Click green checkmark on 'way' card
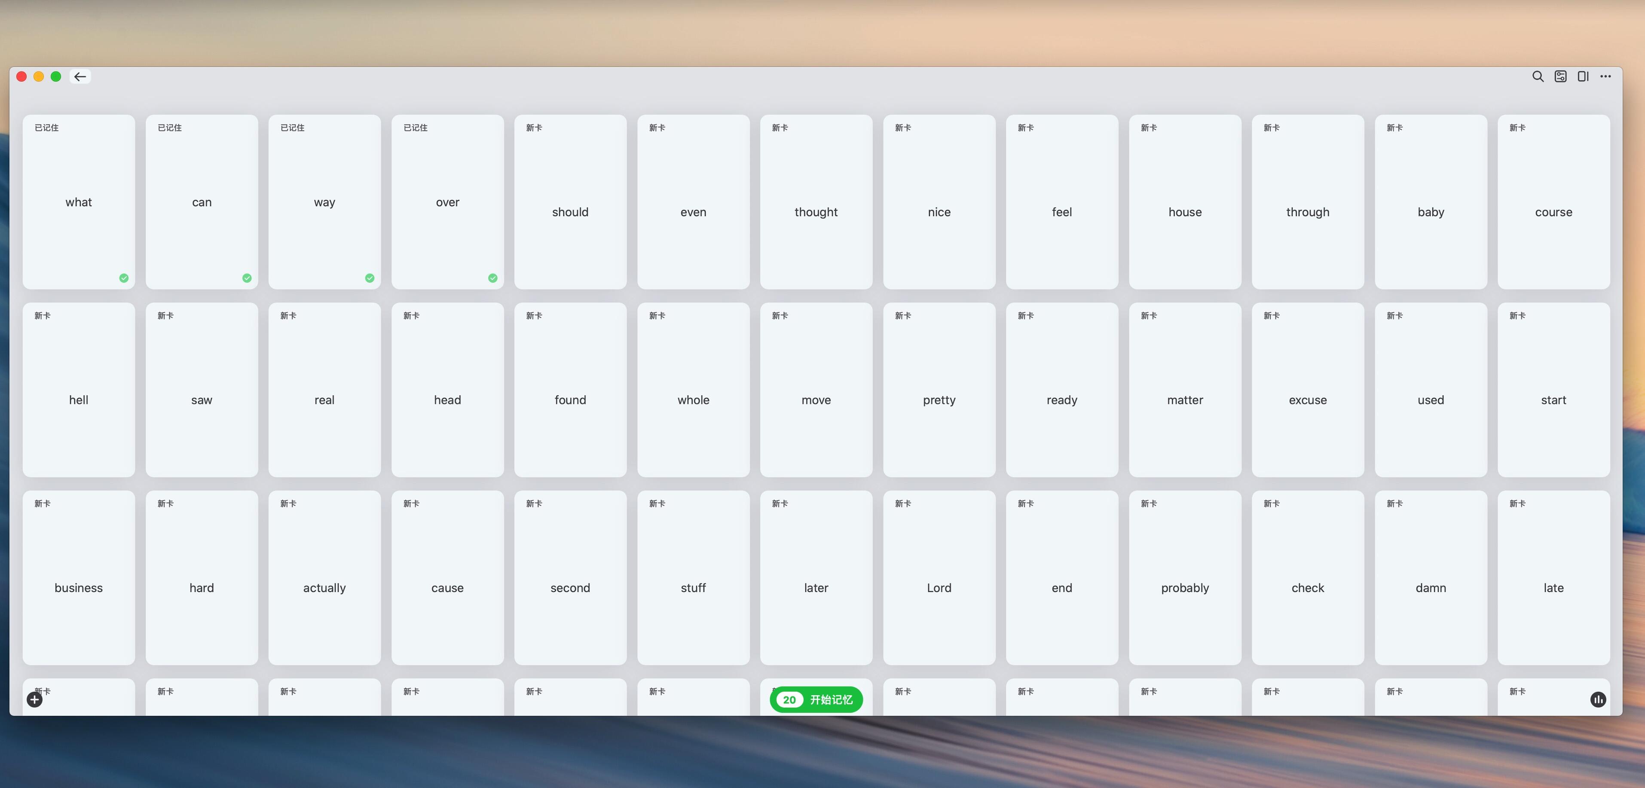The height and width of the screenshot is (788, 1645). tap(370, 278)
